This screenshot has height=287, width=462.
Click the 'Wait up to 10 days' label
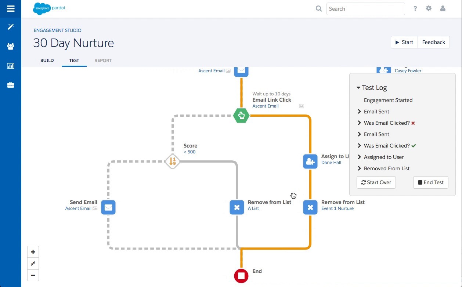click(x=271, y=94)
